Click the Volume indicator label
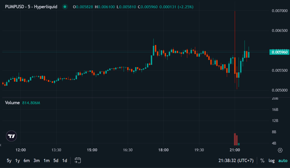The width and height of the screenshot is (290, 168). (12, 103)
